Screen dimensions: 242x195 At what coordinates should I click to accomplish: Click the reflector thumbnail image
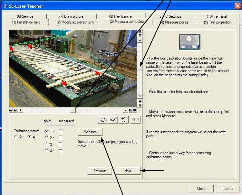(190, 42)
